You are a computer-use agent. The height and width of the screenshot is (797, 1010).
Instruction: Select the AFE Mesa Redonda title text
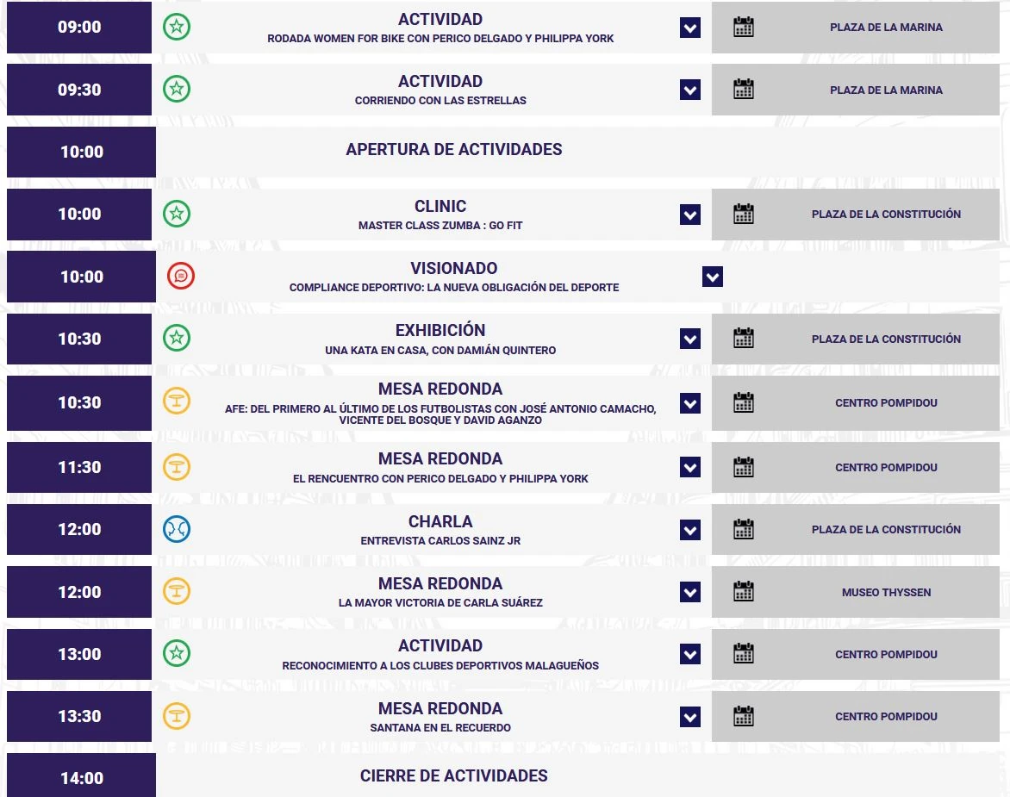[x=440, y=389]
